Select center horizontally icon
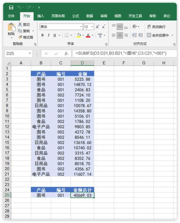 coord(120,35)
